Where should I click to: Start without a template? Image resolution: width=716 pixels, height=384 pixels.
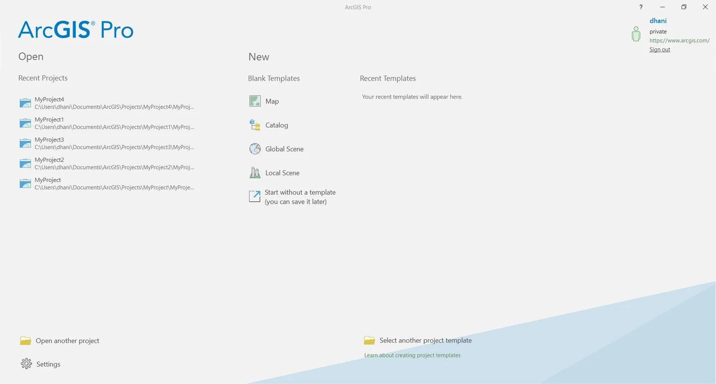click(x=292, y=197)
